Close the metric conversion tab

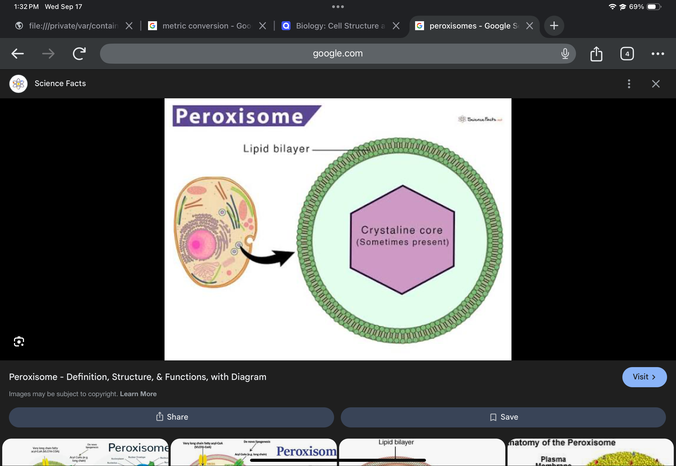[x=262, y=26]
